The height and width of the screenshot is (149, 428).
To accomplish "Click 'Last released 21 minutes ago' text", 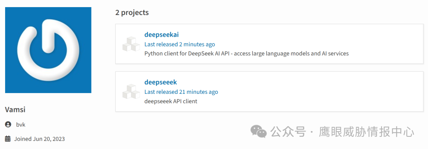I will tap(181, 92).
